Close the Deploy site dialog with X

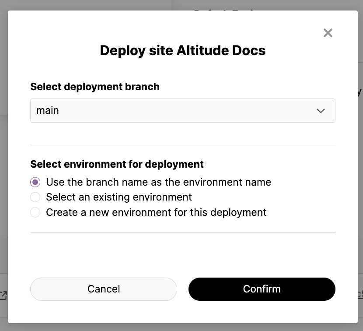pos(328,33)
